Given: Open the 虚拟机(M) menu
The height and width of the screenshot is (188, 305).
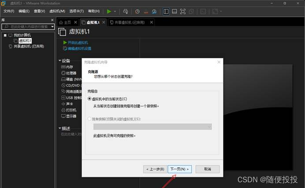Looking at the screenshot, I should point(57,11).
